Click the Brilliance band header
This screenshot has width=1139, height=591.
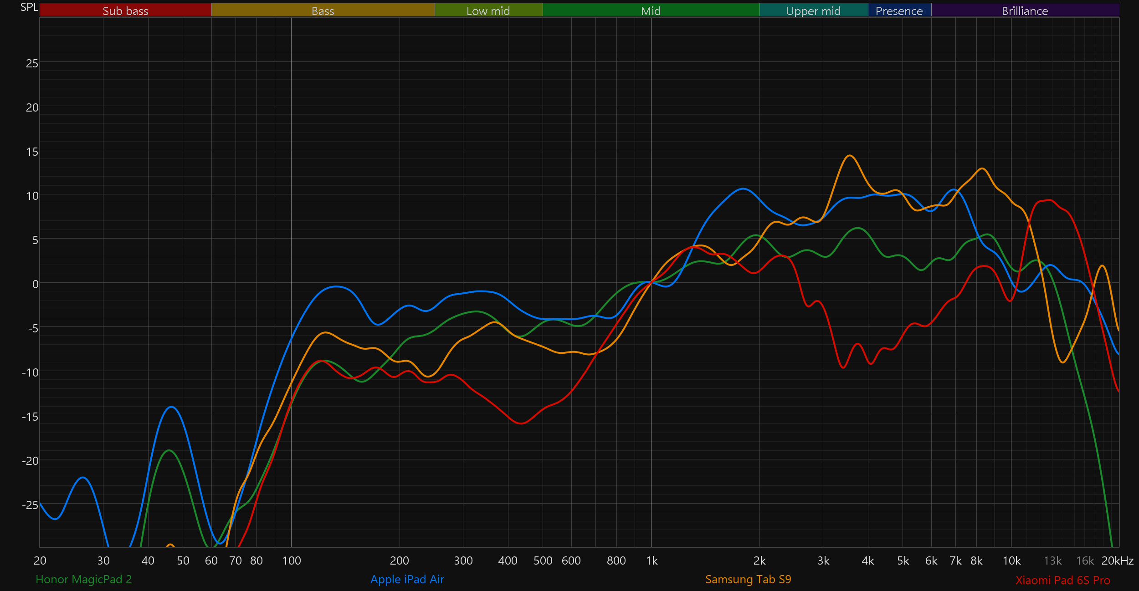(x=1025, y=10)
